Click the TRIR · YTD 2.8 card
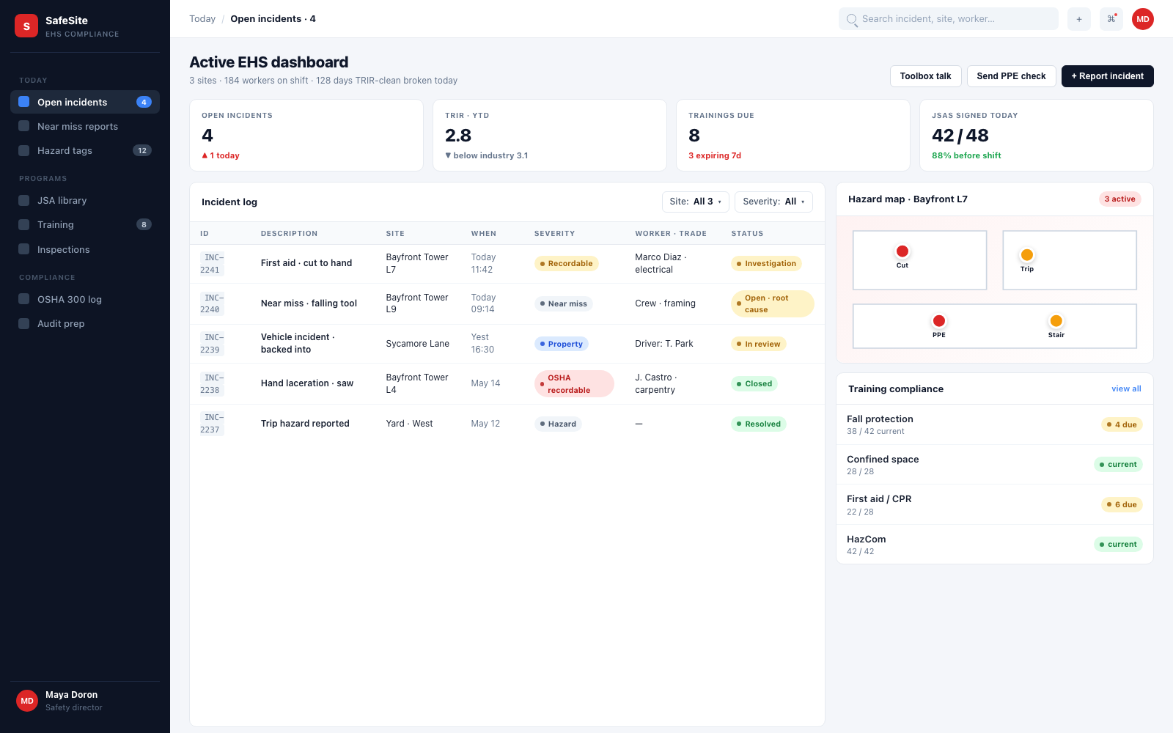Image resolution: width=1173 pixels, height=733 pixels. [549, 136]
